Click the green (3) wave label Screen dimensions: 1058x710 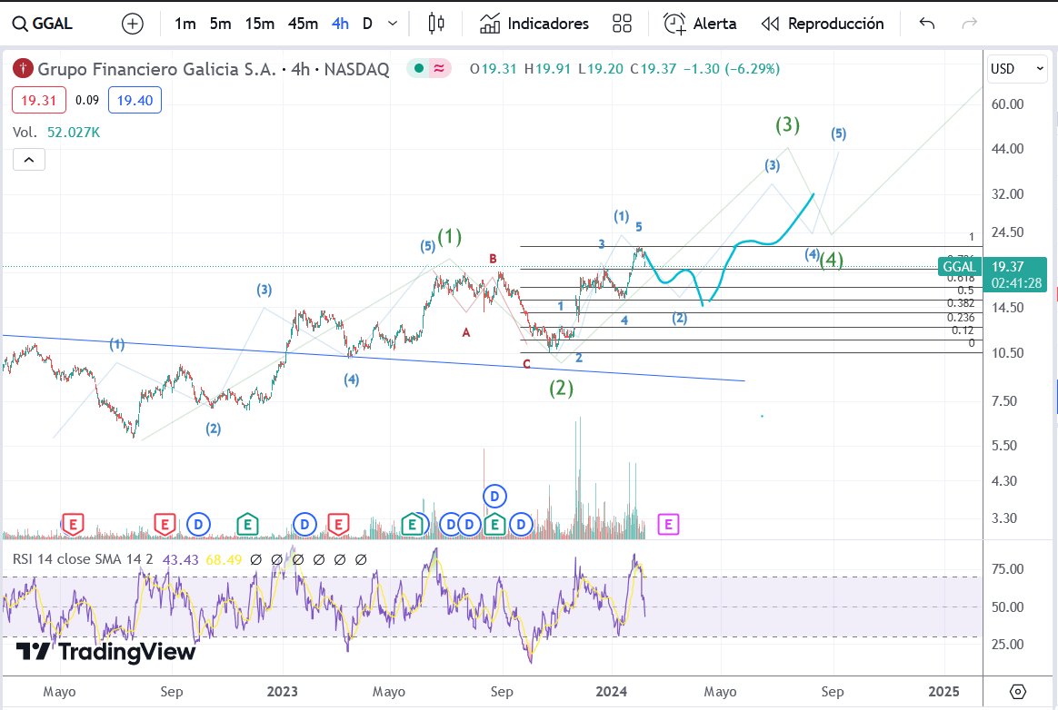click(787, 124)
